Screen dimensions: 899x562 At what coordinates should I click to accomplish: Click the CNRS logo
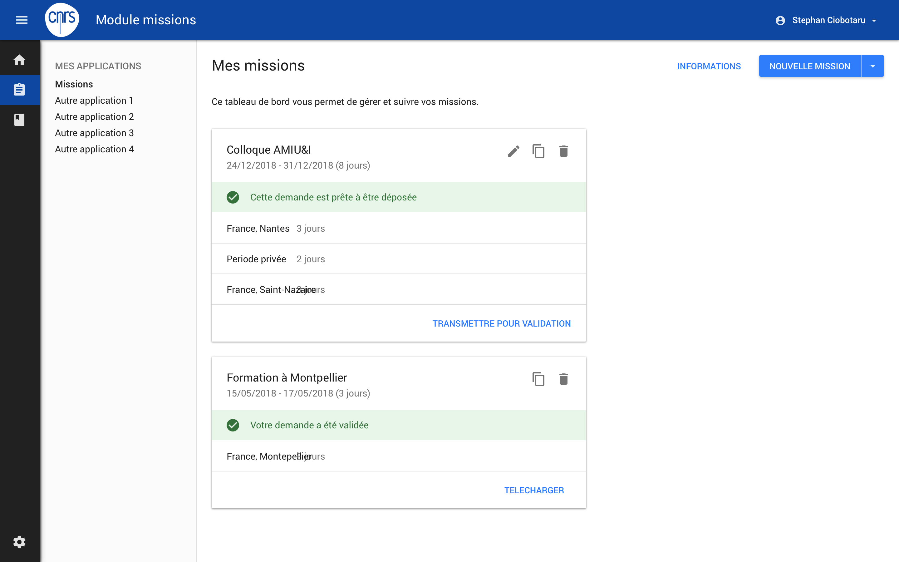click(62, 20)
